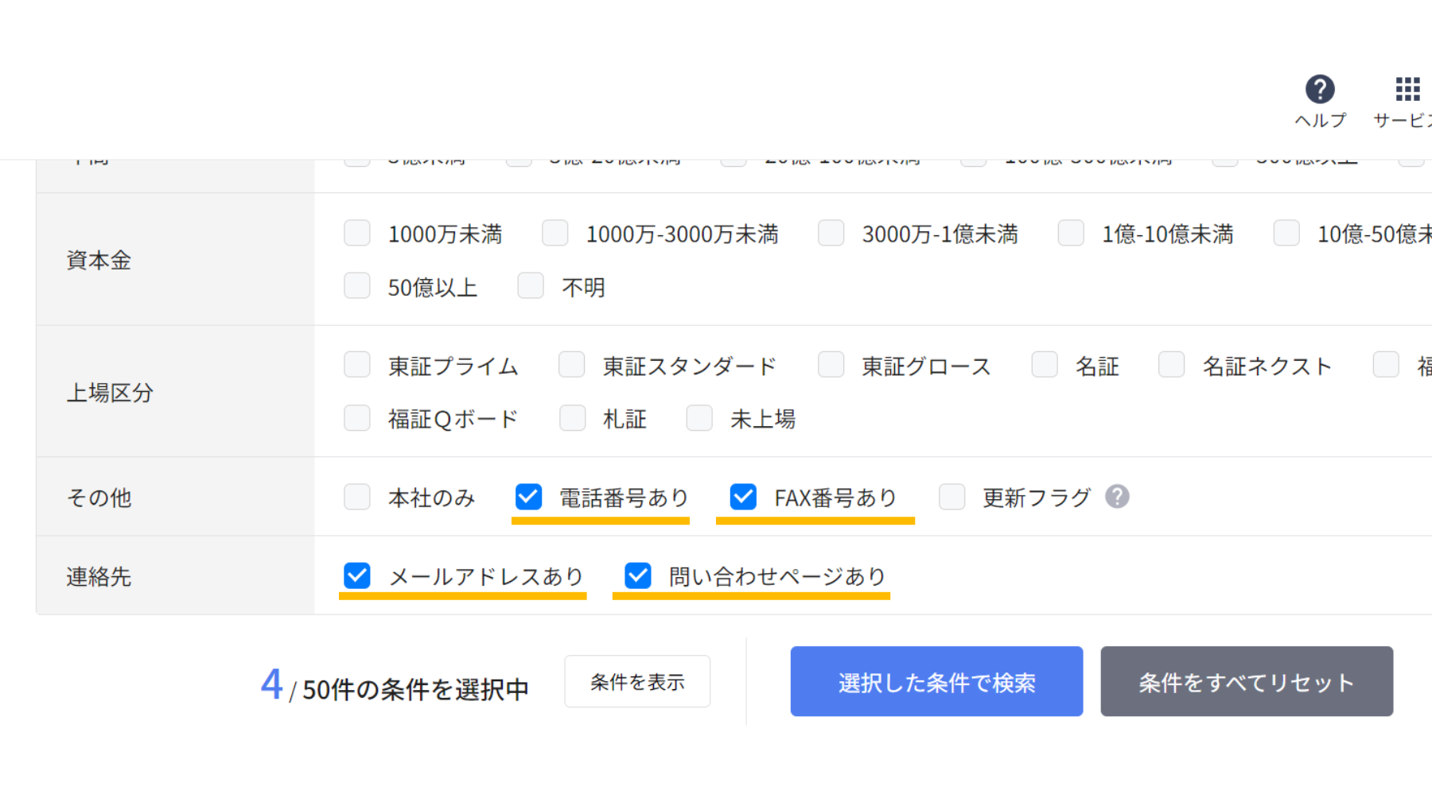Image resolution: width=1432 pixels, height=806 pixels.
Task: Click the 上場区分 row label
Action: point(110,392)
